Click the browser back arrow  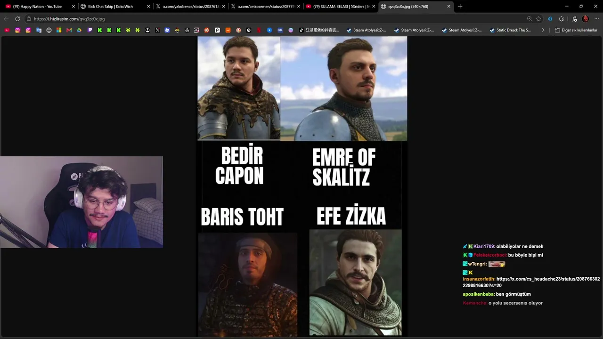point(6,19)
